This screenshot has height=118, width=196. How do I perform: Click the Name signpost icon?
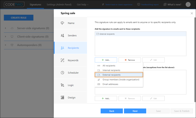(x=62, y=23)
